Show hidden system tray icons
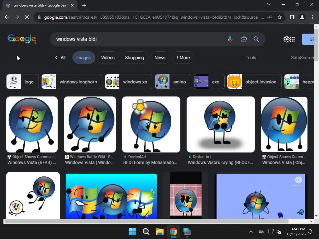 tap(251, 232)
